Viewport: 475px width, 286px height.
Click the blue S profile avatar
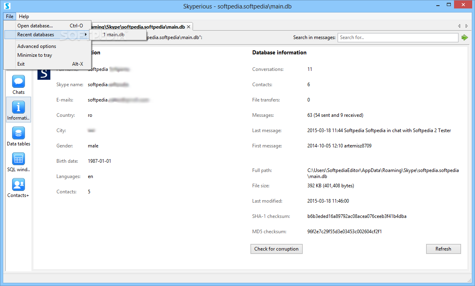44,74
